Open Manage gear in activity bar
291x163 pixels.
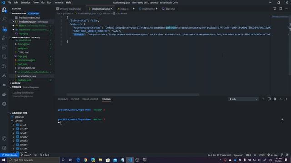tap(4, 148)
